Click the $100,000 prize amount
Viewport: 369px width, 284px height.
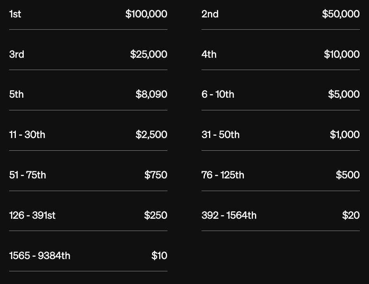click(x=146, y=14)
